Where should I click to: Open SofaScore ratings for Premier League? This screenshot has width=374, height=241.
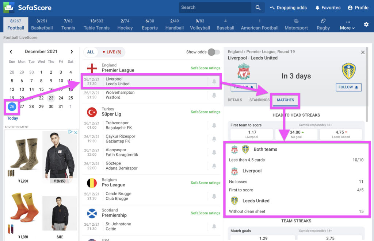[205, 68]
